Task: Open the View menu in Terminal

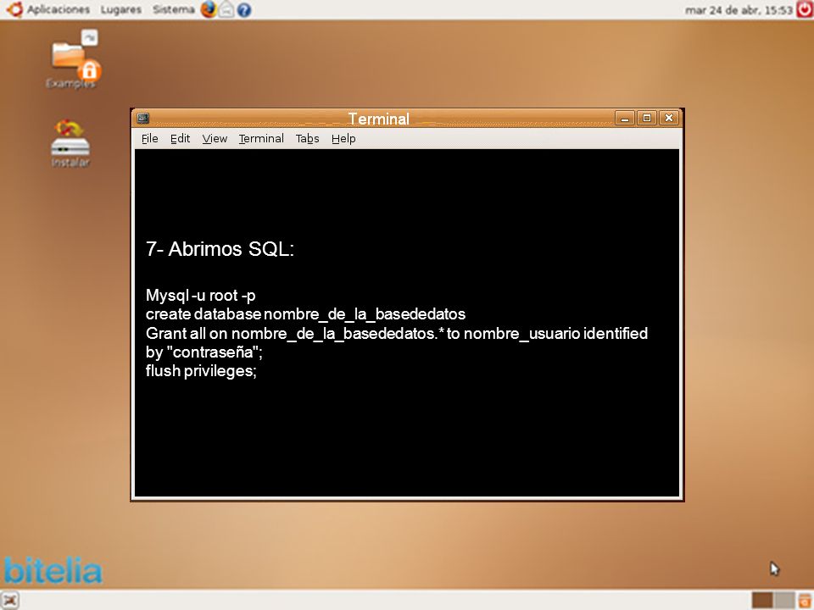Action: [215, 138]
